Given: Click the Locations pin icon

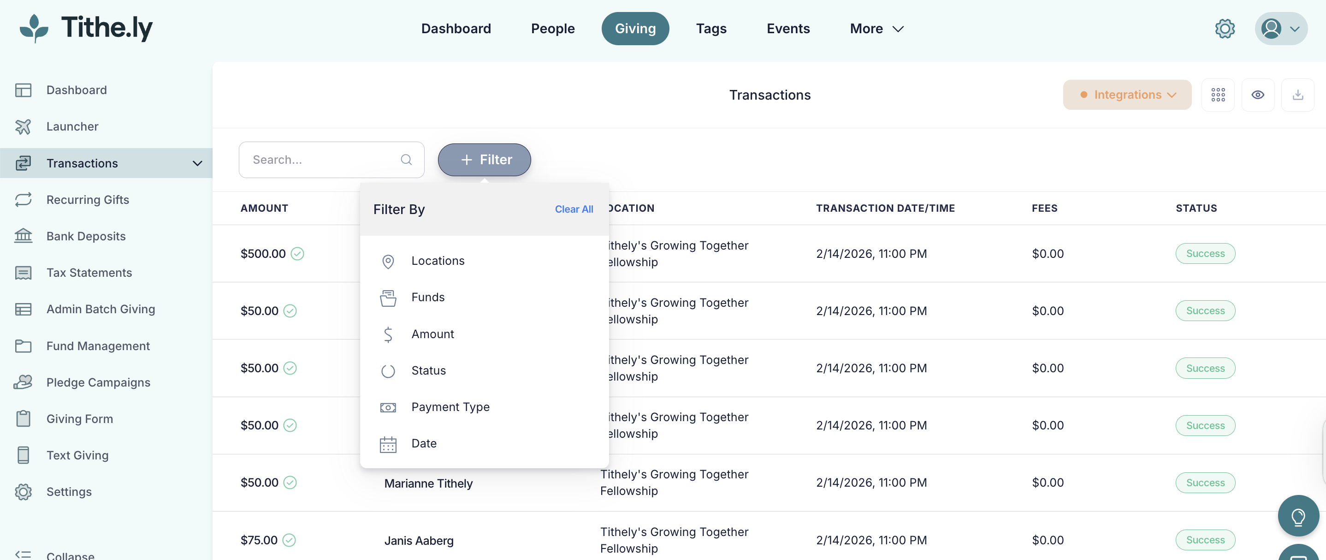Looking at the screenshot, I should point(388,262).
